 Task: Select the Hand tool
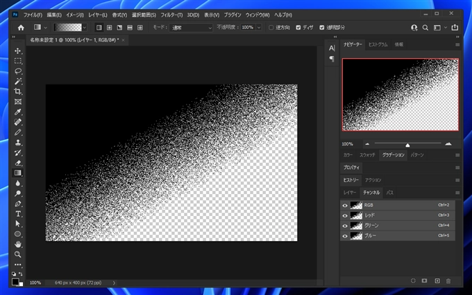point(18,244)
